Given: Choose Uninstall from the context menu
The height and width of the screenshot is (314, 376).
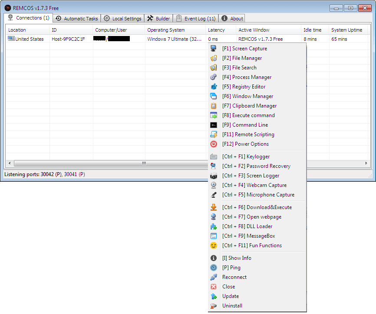Looking at the screenshot, I should pos(257,306).
